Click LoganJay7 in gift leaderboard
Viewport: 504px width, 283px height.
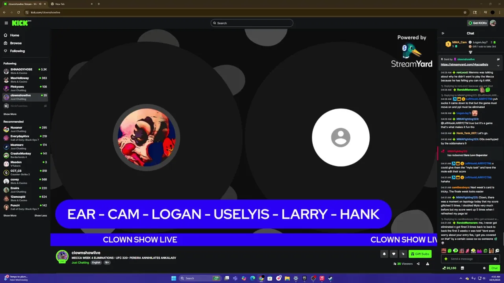pos(480,42)
